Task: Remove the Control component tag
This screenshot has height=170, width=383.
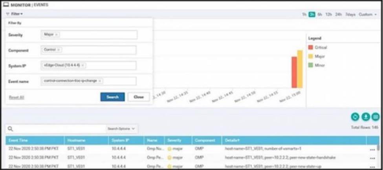Action: coord(59,50)
